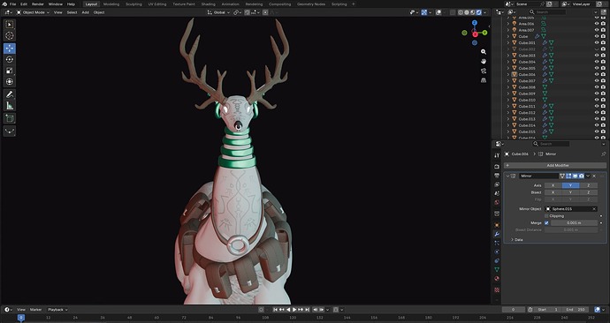The width and height of the screenshot is (610, 323).
Task: Open the Render menu
Action: (38, 4)
